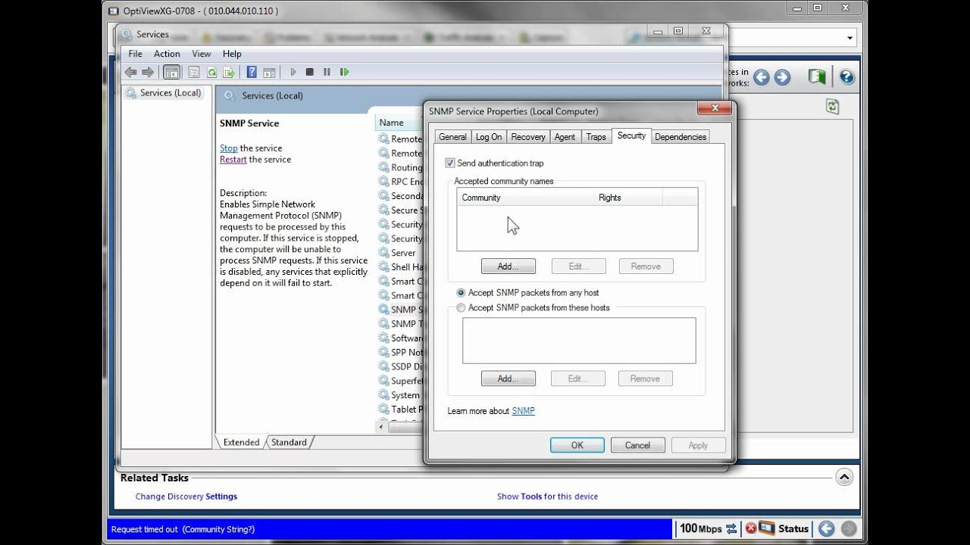Open the Action menu in Services
The height and width of the screenshot is (545, 970).
(167, 54)
